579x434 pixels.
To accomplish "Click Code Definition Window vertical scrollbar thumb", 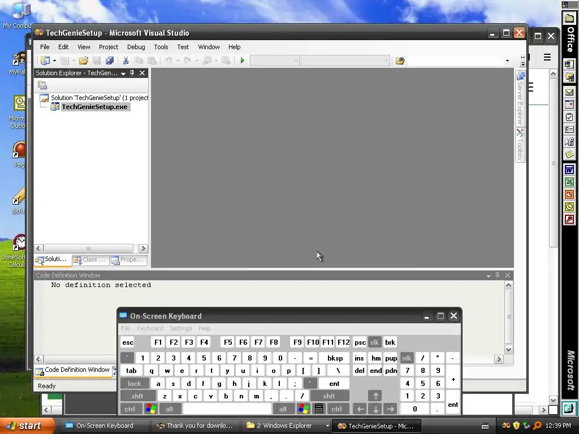I will click(508, 316).
